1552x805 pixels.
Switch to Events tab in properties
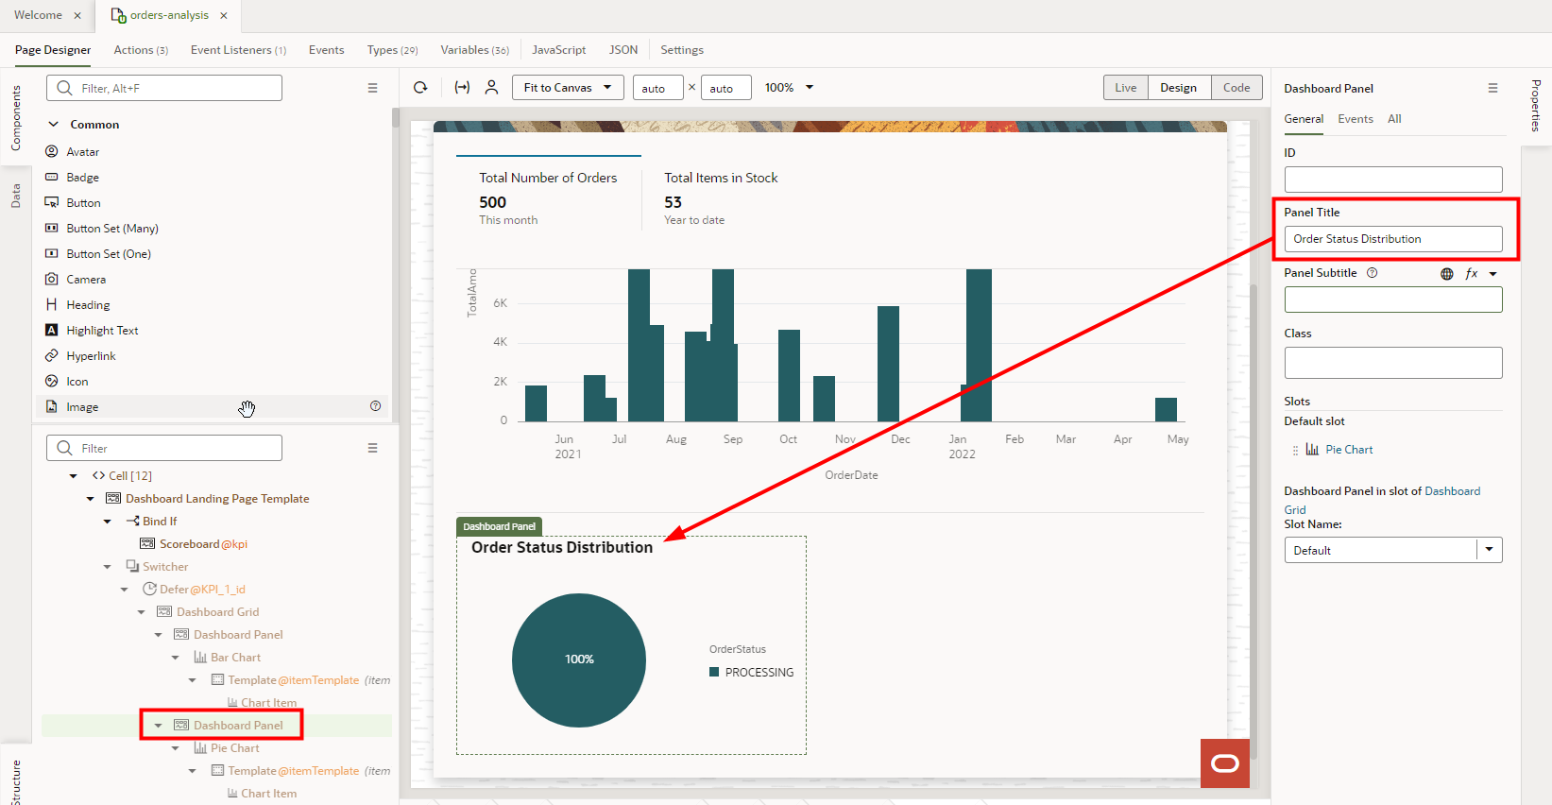click(x=1356, y=119)
